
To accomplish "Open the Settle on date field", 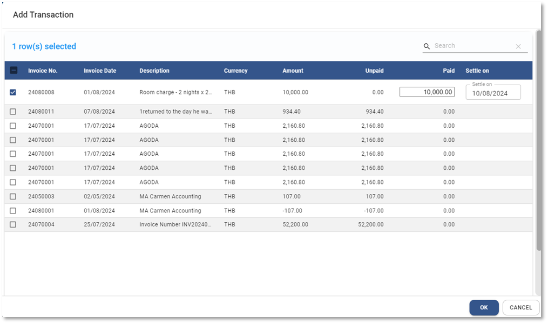I will click(493, 93).
